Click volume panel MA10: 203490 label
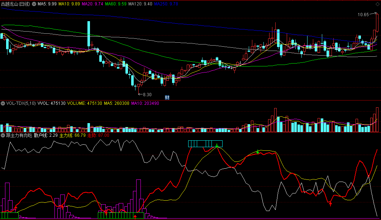The width and height of the screenshot is (381, 220). 145,103
